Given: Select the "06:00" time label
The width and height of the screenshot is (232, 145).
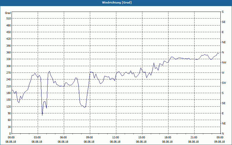Looking at the screenshot, I should pyautogui.click(x=63, y=137).
